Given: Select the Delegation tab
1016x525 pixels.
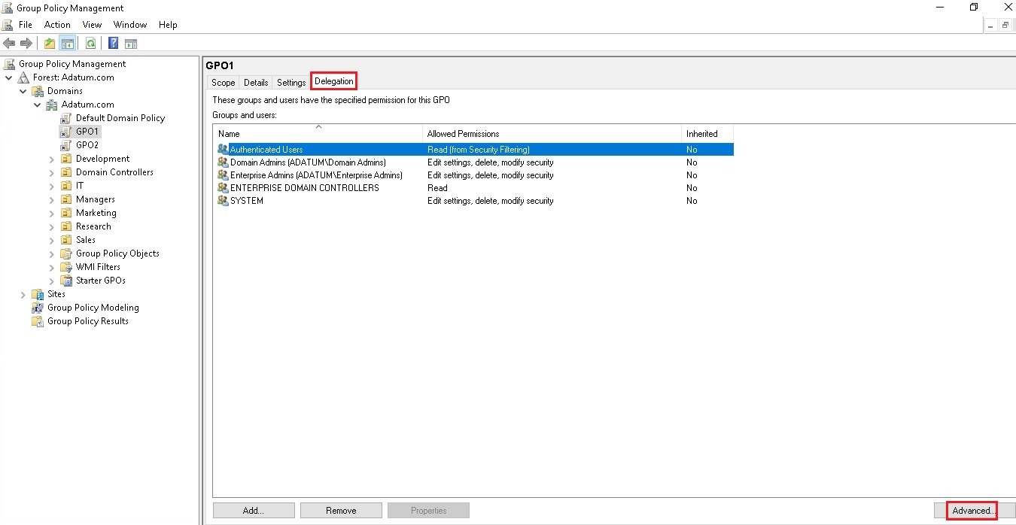Looking at the screenshot, I should (x=333, y=81).
